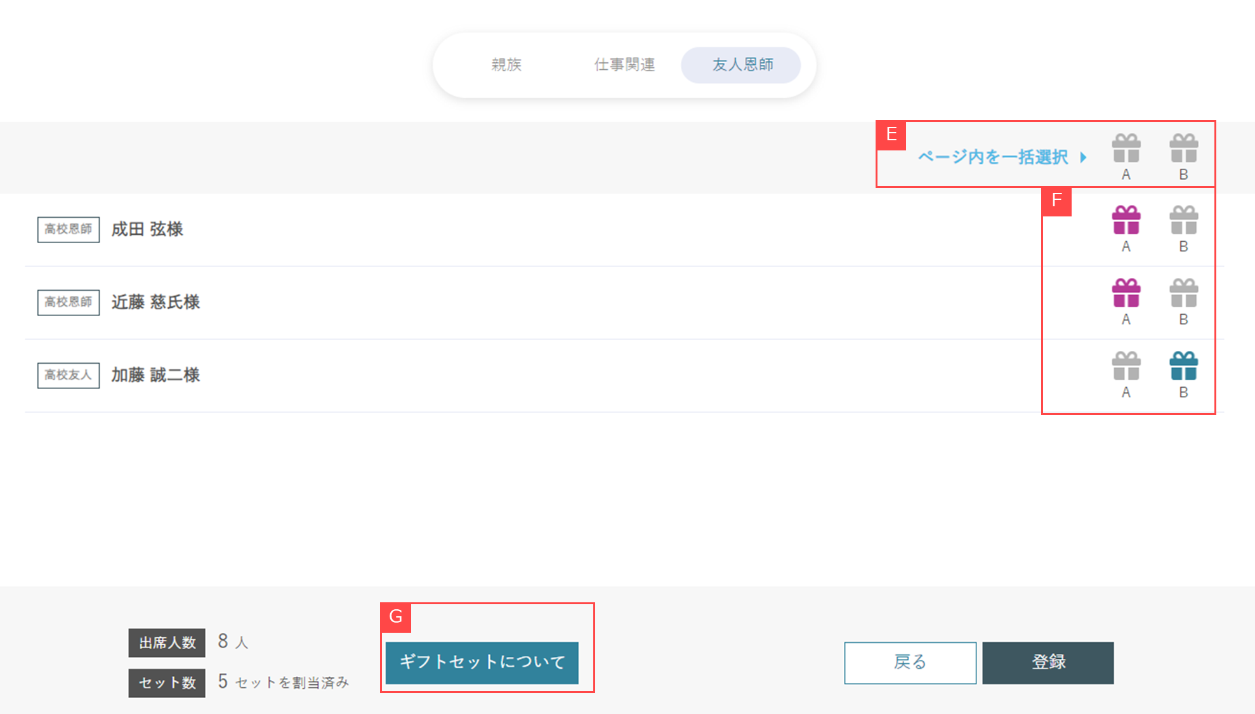Switch to the 仕事関連 tab
Screen dimensions: 1255x714
click(625, 64)
